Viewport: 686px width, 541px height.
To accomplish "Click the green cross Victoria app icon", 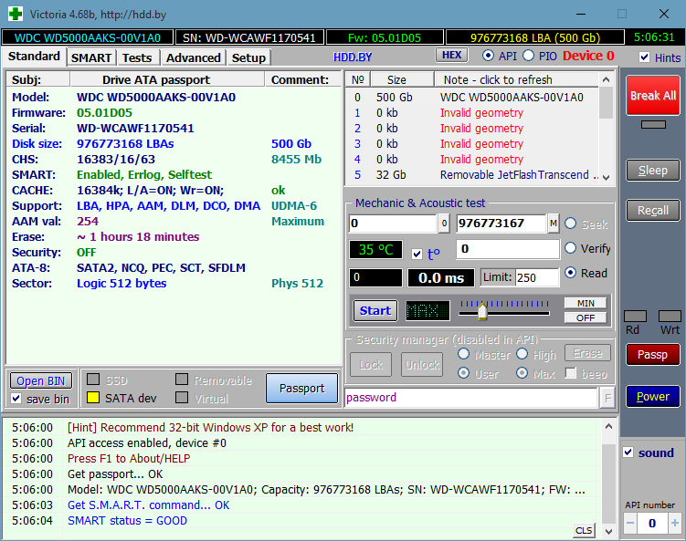I will tap(16, 14).
